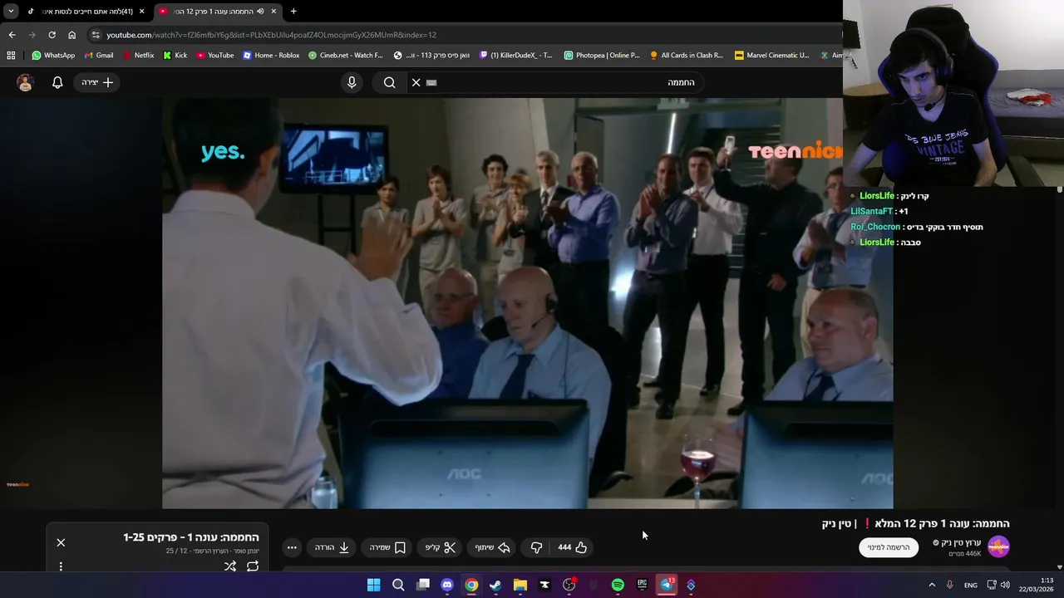The image size is (1064, 598).
Task: Open File Explorer from the taskbar
Action: pyautogui.click(x=520, y=585)
